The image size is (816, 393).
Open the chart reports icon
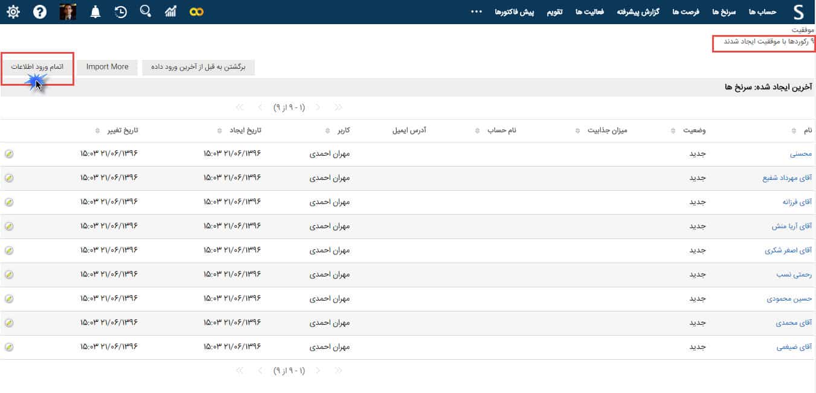(171, 11)
